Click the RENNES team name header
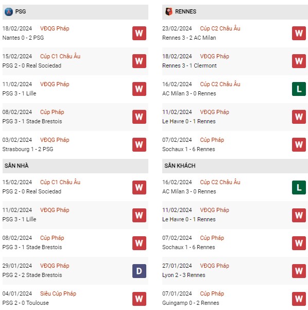 point(185,11)
